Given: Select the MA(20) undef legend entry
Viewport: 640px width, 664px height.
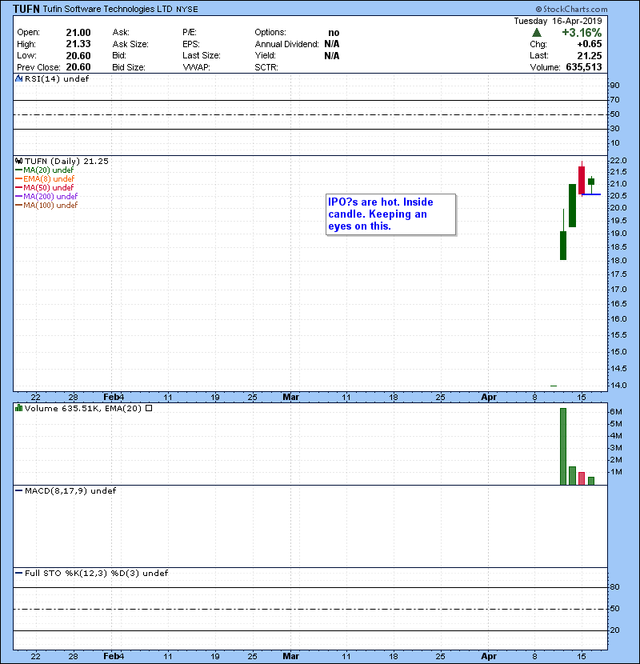Looking at the screenshot, I should (45, 170).
